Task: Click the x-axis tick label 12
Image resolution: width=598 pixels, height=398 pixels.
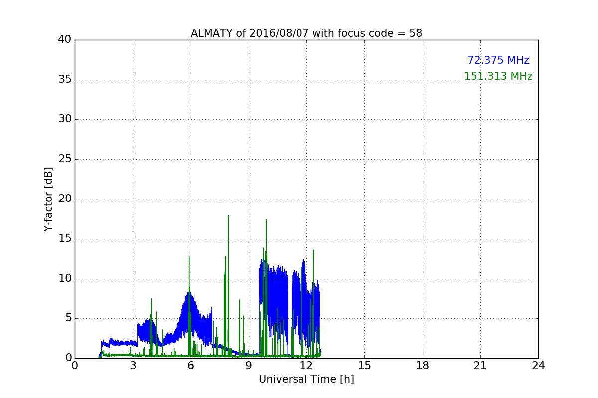Action: click(x=306, y=366)
